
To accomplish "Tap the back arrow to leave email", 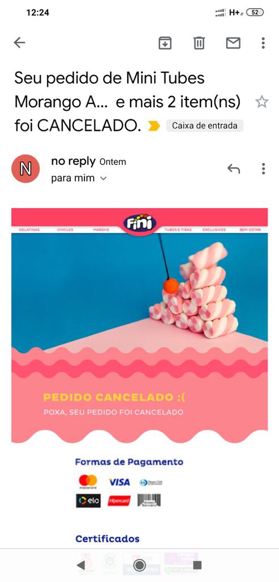I will coord(20,42).
